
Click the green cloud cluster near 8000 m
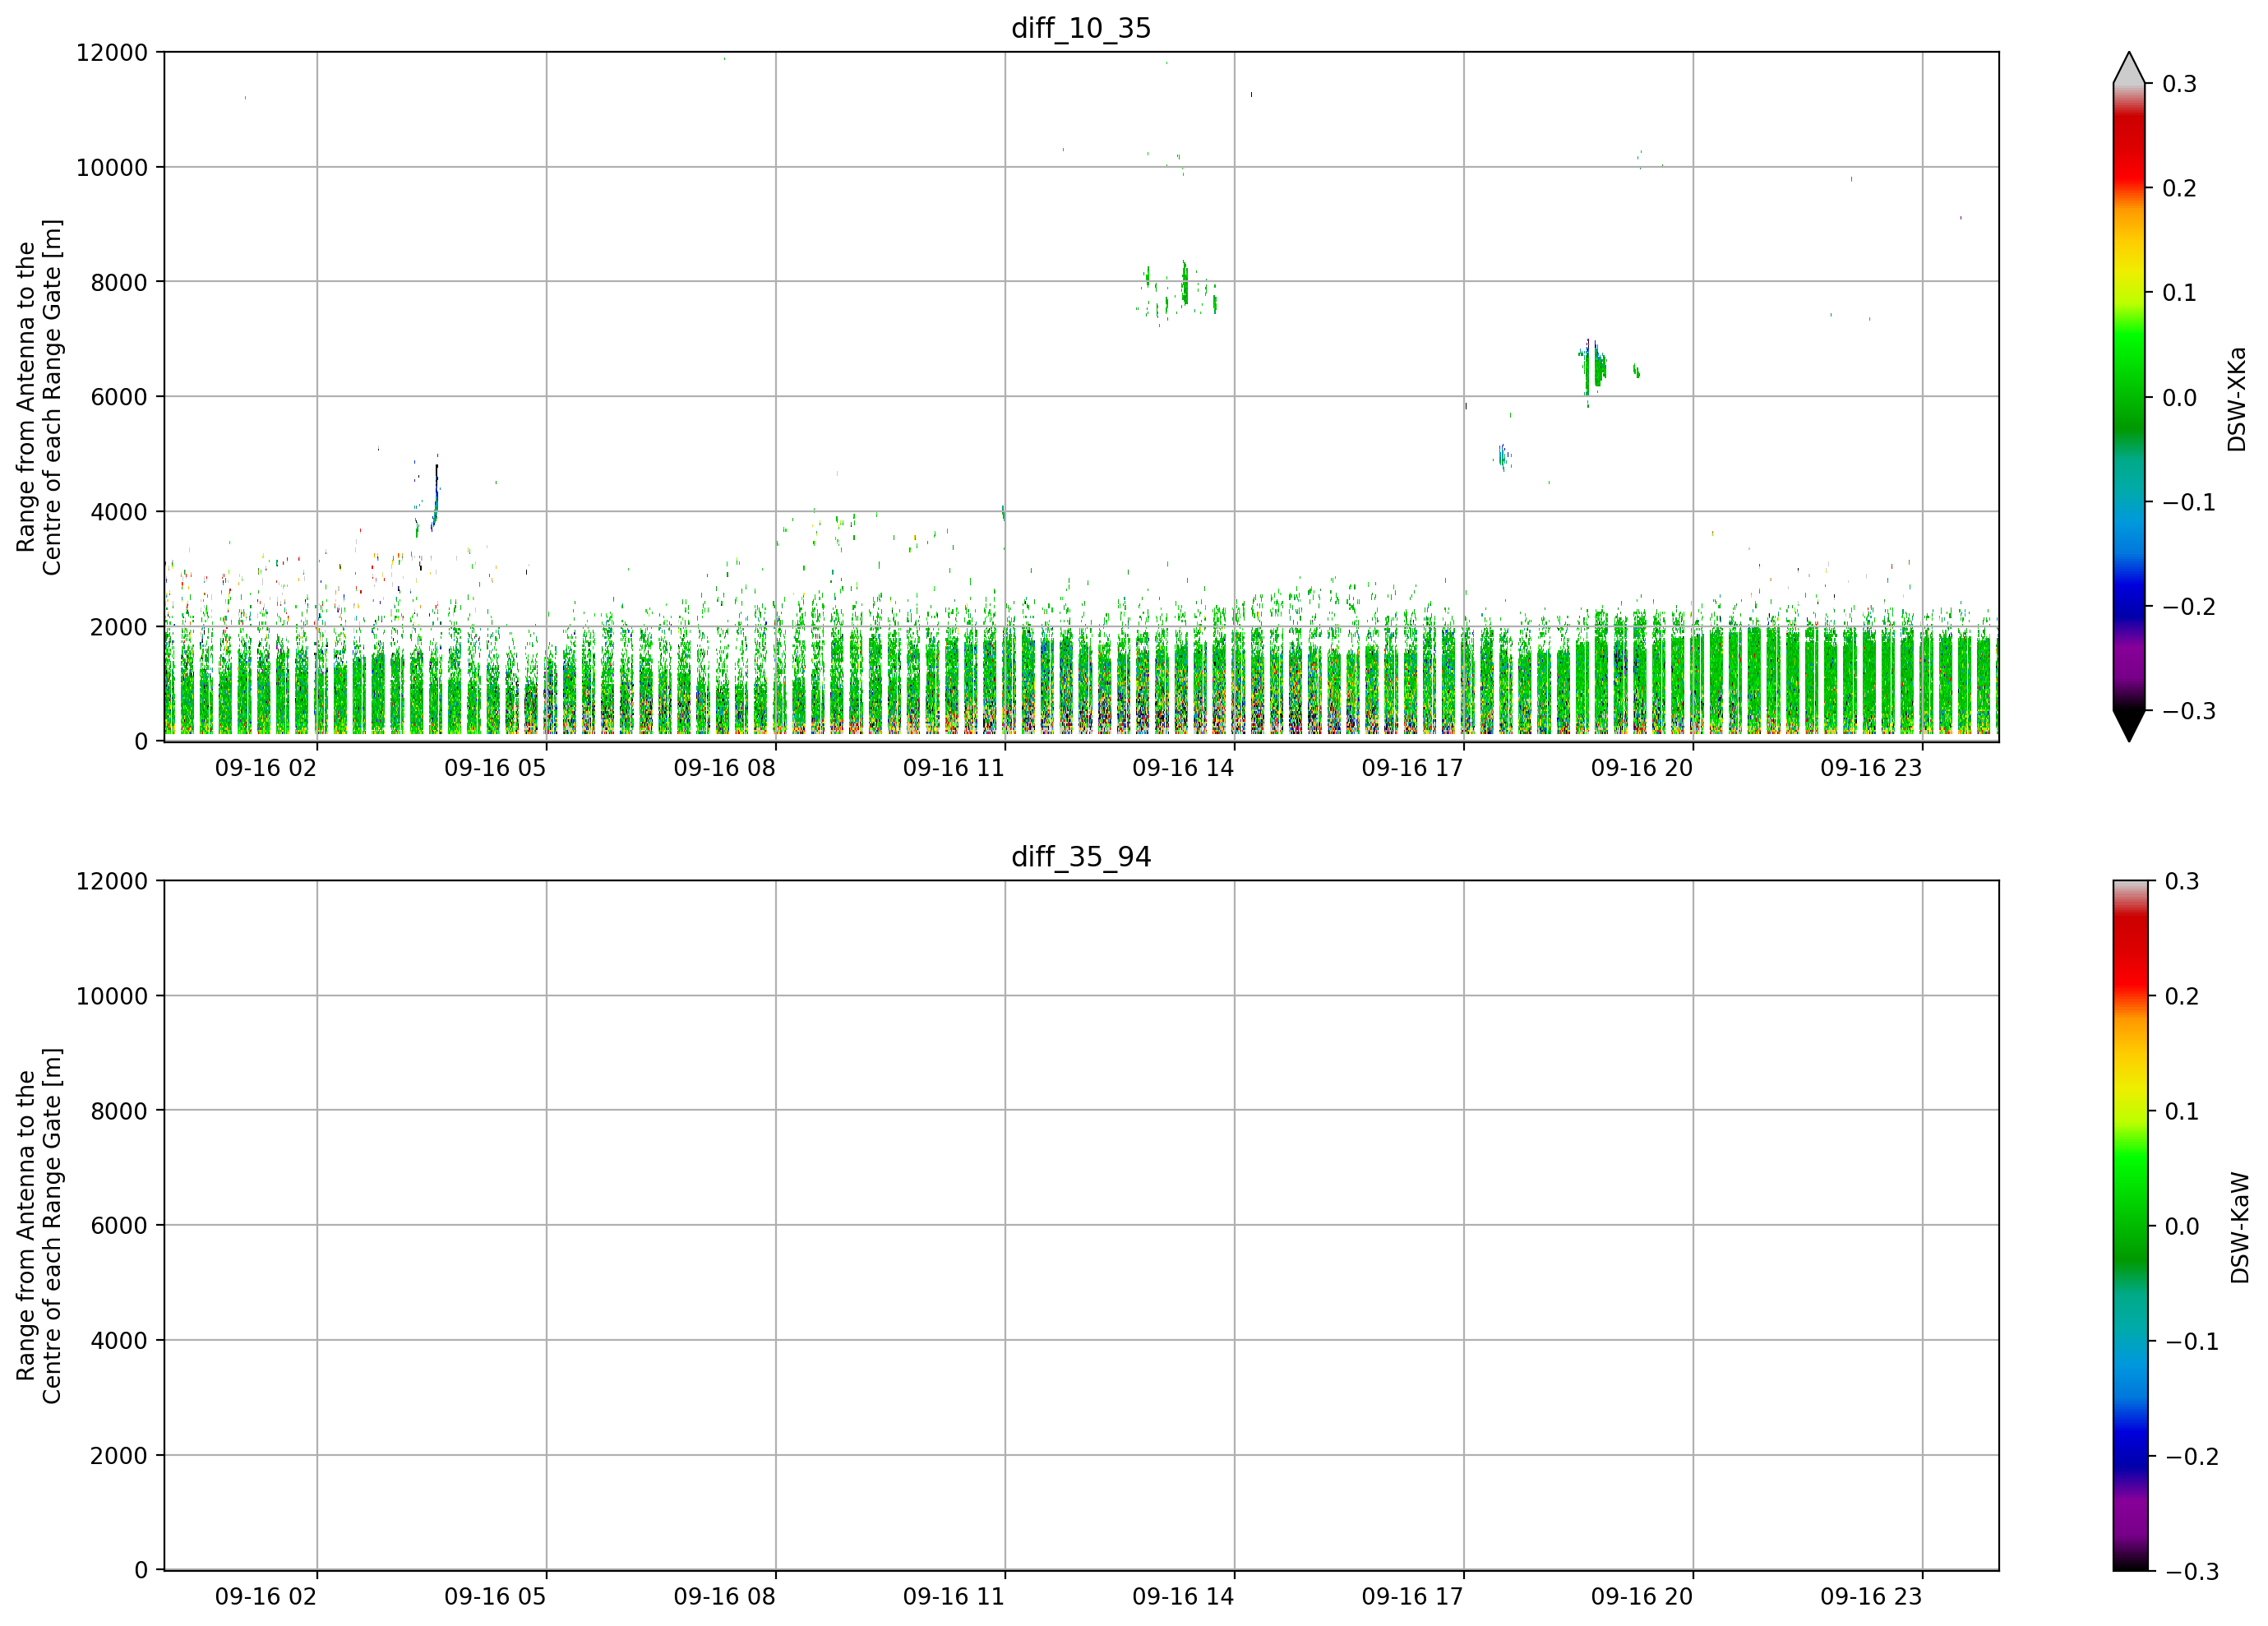pyautogui.click(x=1184, y=285)
